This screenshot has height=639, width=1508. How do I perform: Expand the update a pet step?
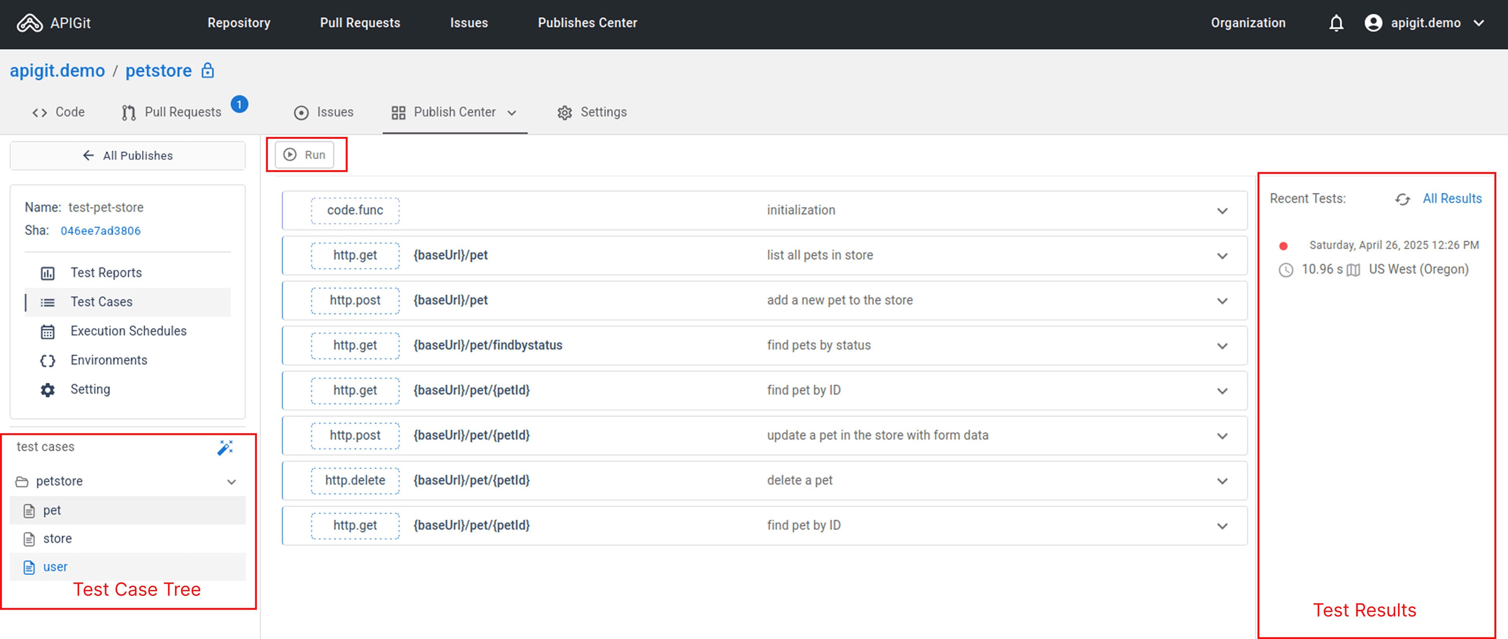point(1223,436)
